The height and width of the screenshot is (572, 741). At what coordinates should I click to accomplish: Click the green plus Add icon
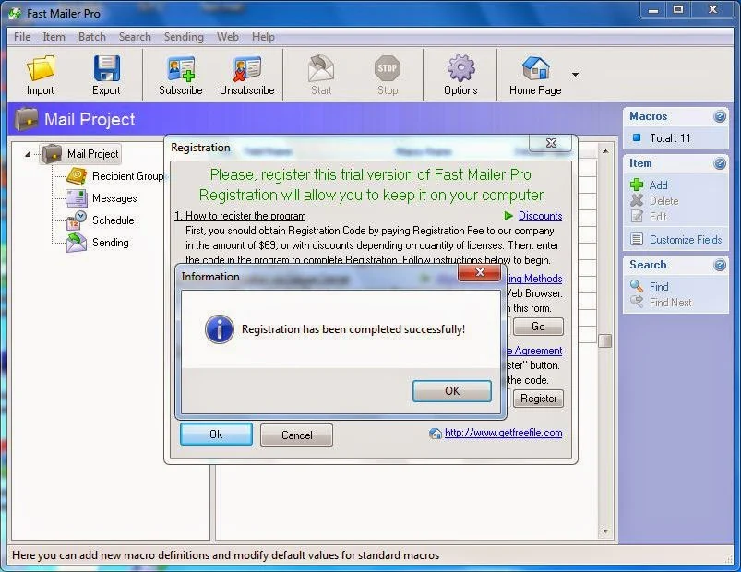coord(637,185)
